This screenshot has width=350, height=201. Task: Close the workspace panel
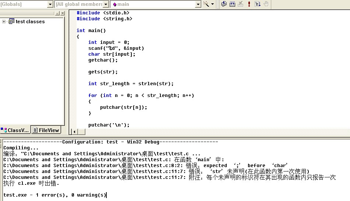tap(63, 13)
